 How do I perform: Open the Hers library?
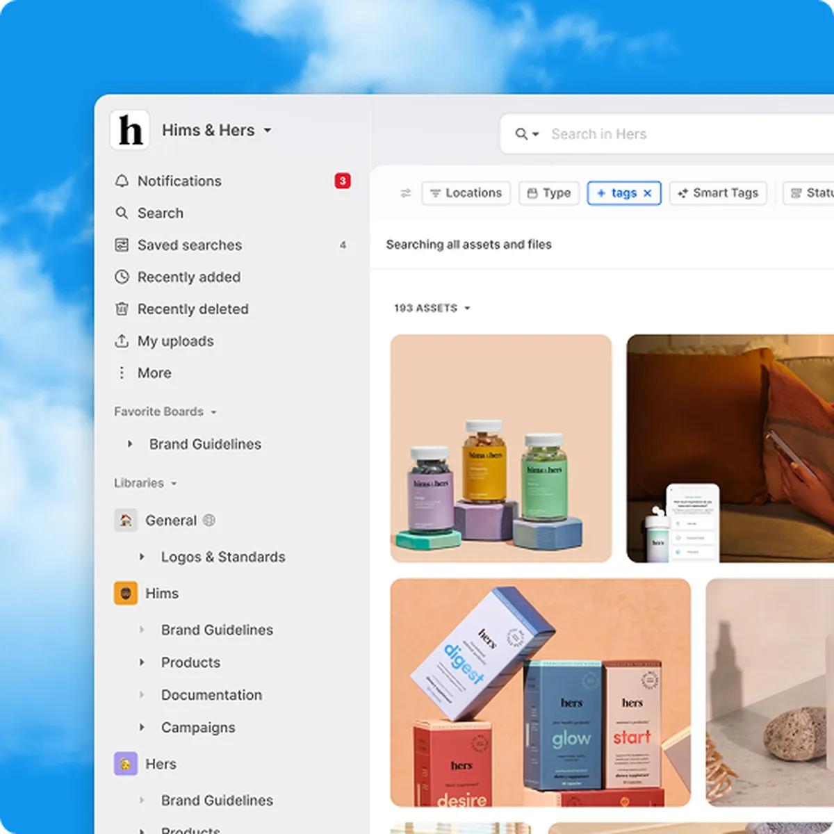coord(161,764)
